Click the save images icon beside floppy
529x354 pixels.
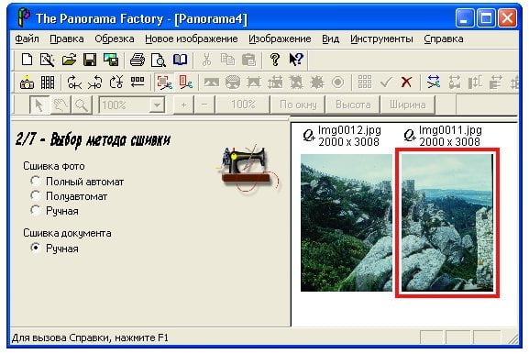[x=111, y=60]
